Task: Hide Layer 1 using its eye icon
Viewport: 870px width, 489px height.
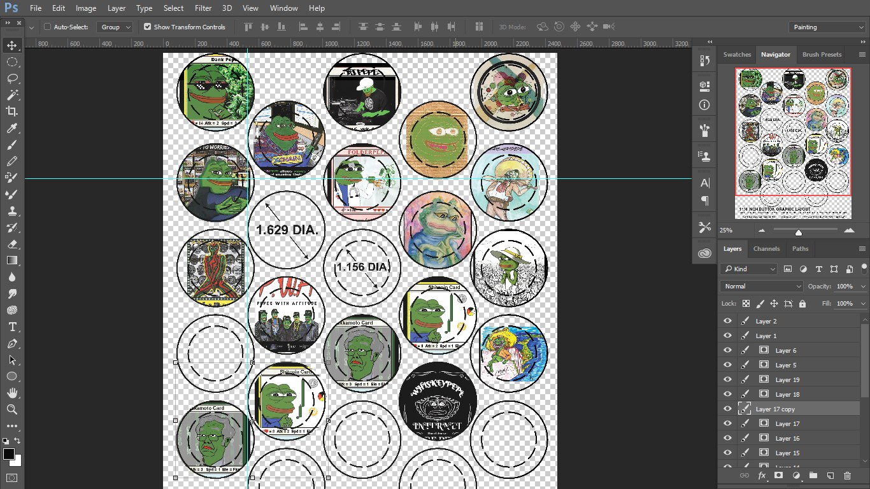Action: pos(727,336)
